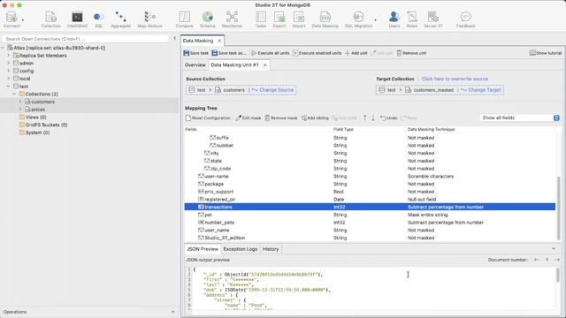Execute enabled units
The image size is (566, 318).
(x=317, y=53)
